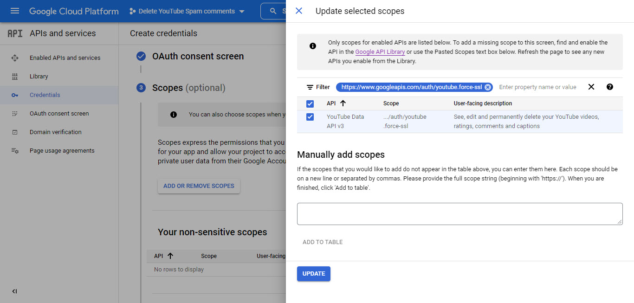This screenshot has height=303, width=634.
Task: Open the hamburger navigation menu
Action: (15, 11)
